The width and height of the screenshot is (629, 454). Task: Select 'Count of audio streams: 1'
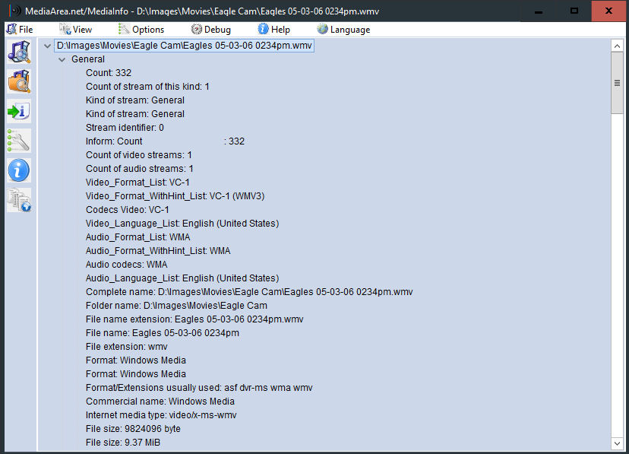click(140, 168)
